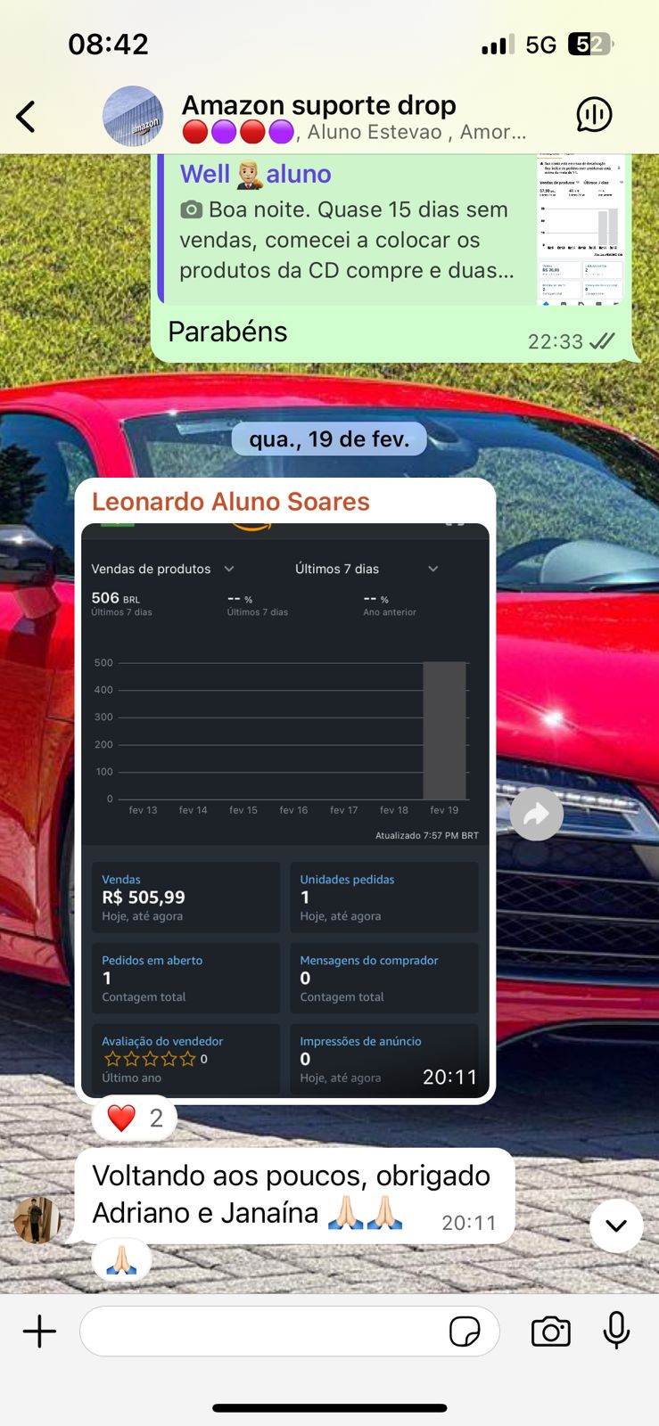Image resolution: width=659 pixels, height=1426 pixels.
Task: Tap the praying hands reaction bubble
Action: [122, 1259]
